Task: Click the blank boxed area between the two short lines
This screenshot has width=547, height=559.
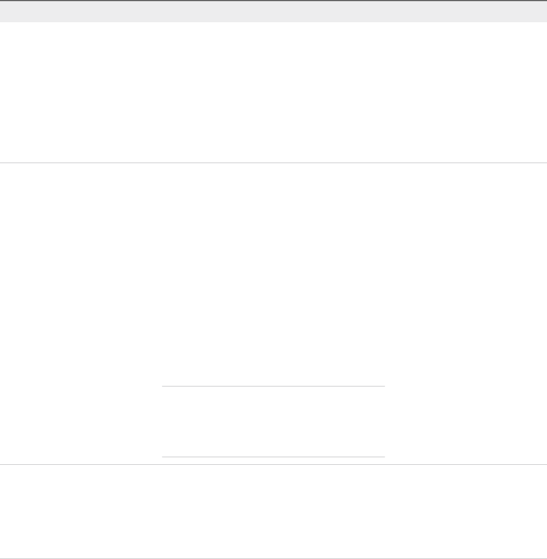Action: (273, 422)
